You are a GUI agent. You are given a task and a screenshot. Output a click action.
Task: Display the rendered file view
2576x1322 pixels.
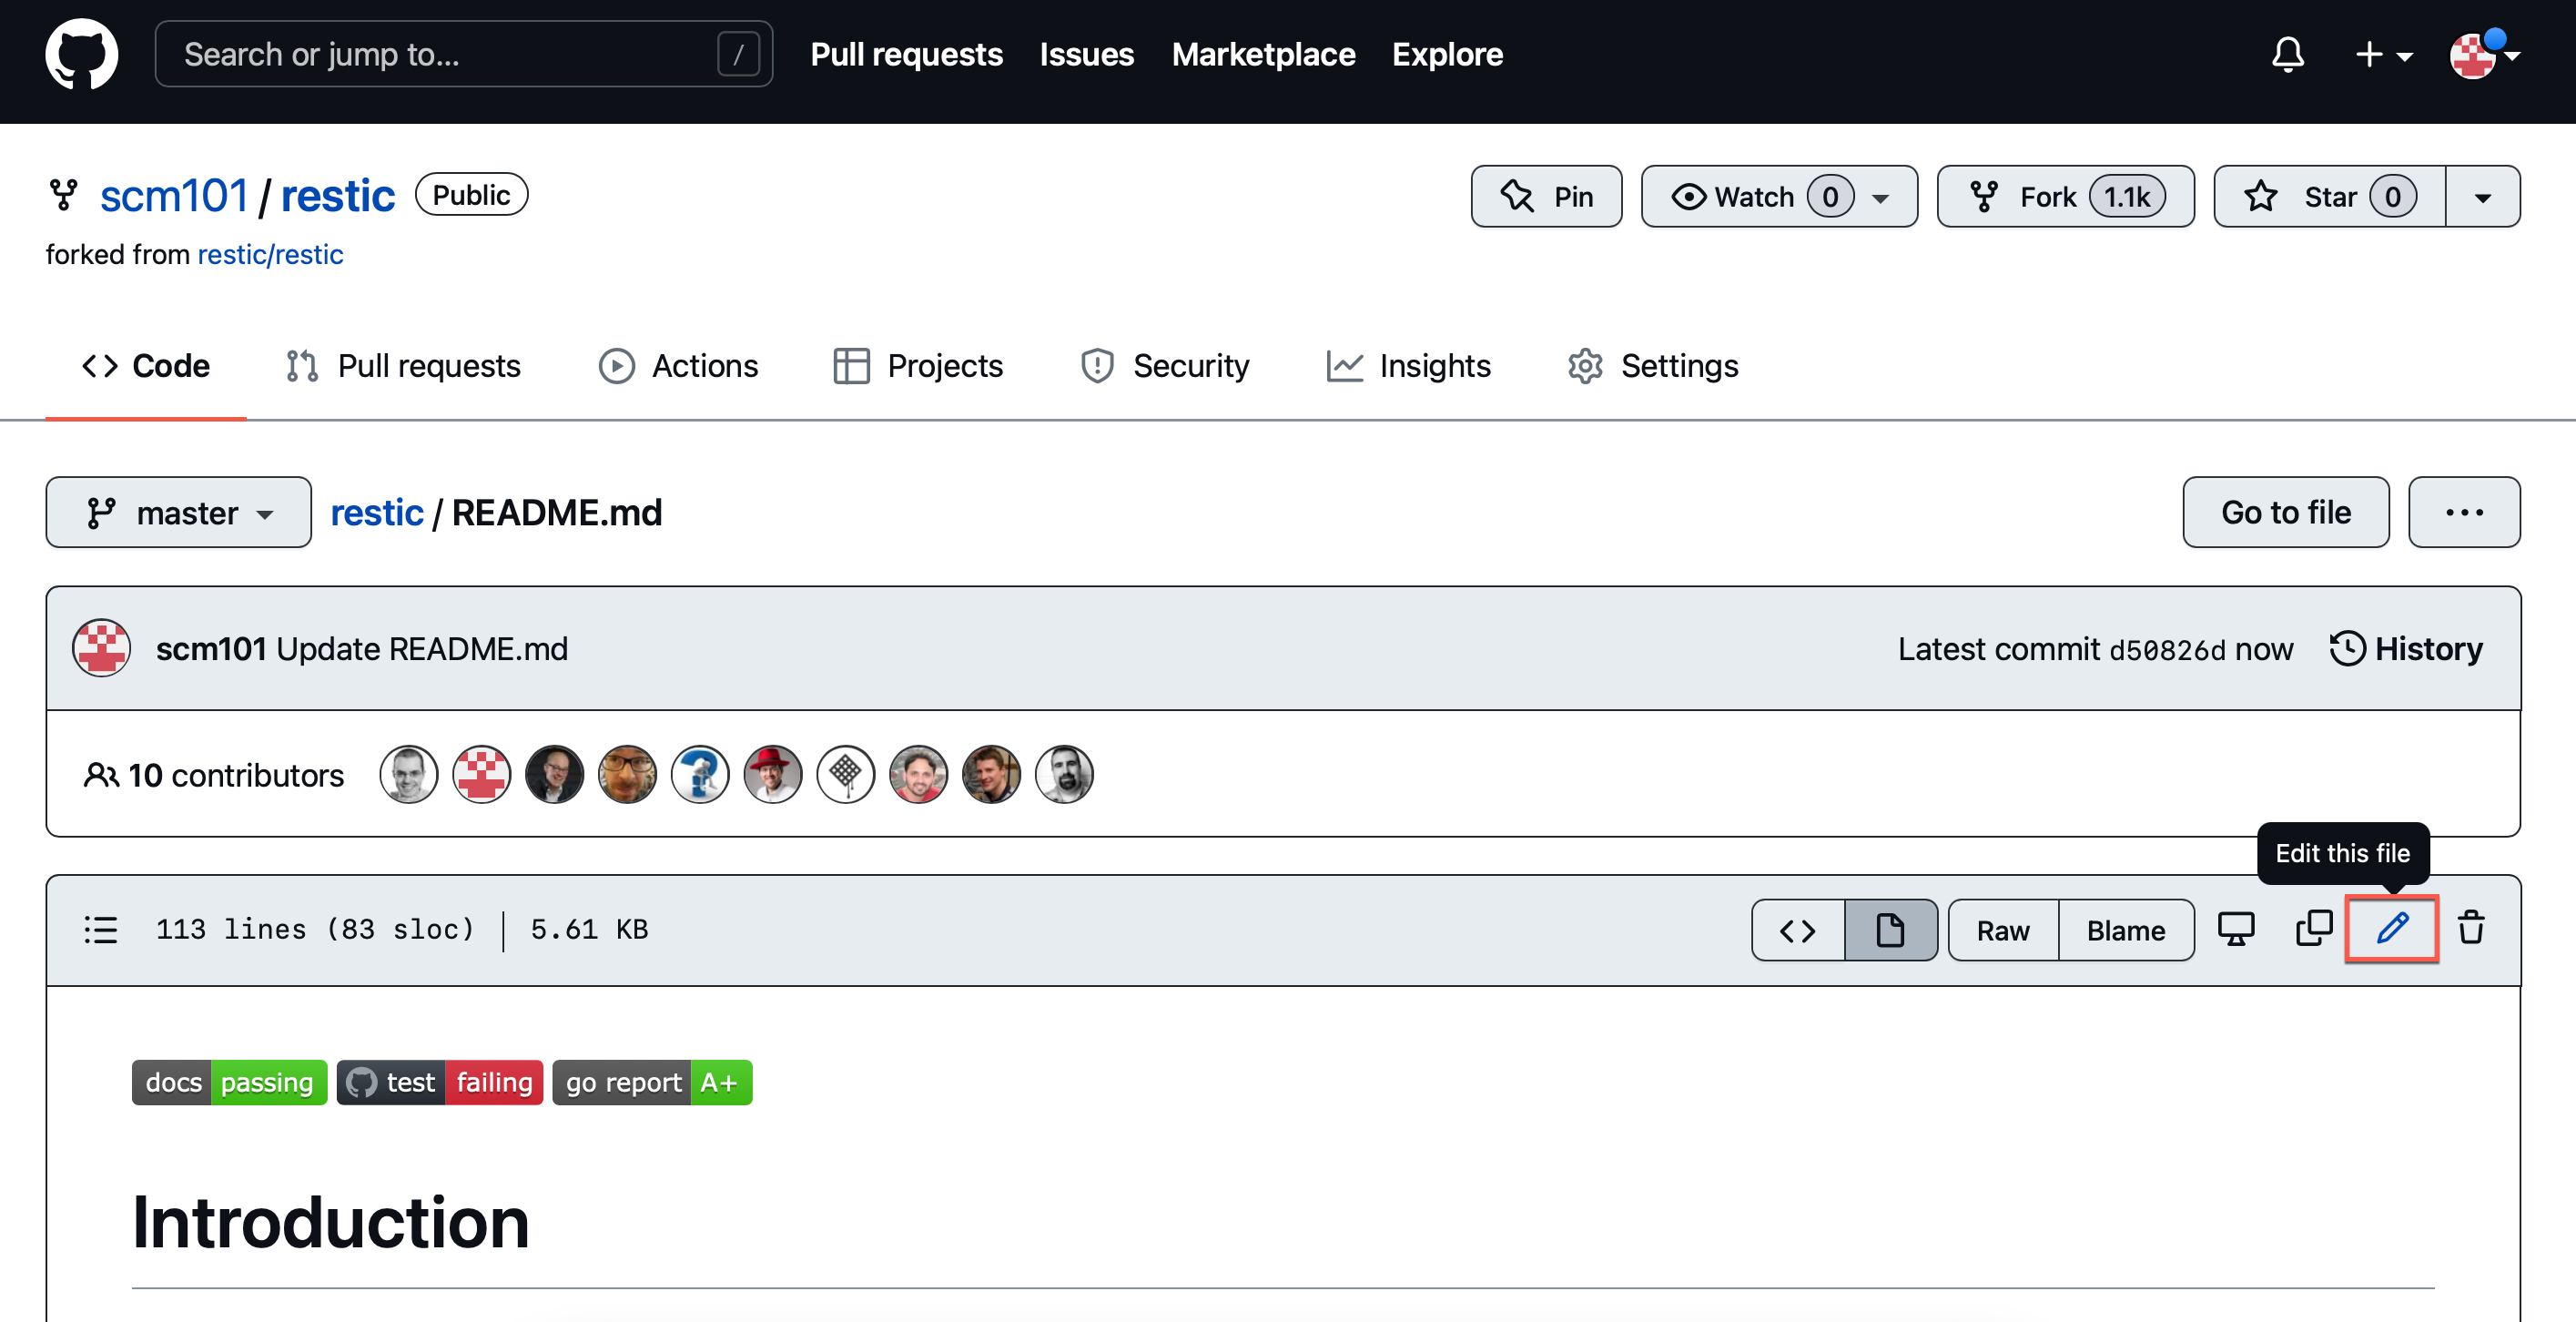[x=1890, y=930]
